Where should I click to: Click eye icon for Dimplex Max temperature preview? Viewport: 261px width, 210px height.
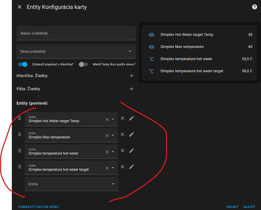click(151, 47)
